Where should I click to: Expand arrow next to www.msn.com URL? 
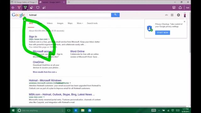click(x=44, y=97)
